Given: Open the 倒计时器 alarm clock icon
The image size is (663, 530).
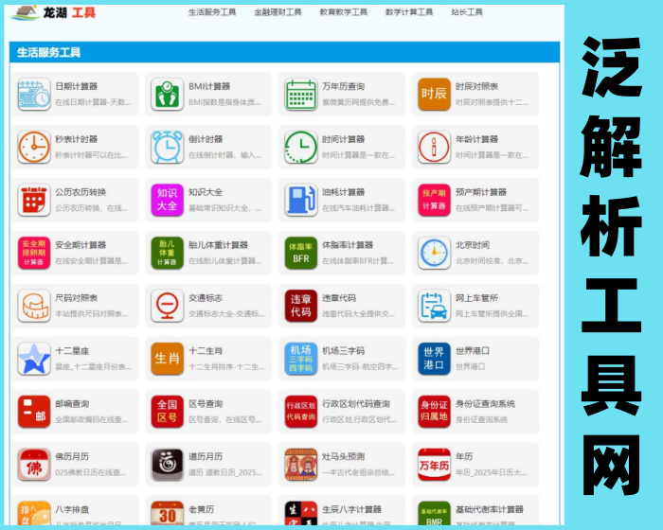Looking at the screenshot, I should [168, 147].
